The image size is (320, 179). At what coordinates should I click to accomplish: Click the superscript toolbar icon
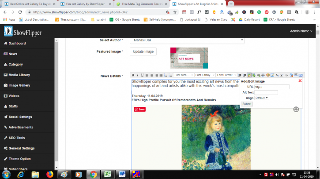click(282, 75)
